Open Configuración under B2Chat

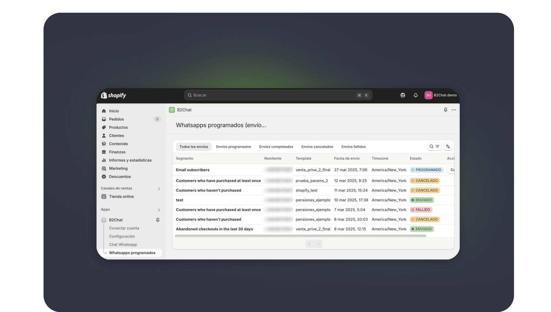pos(122,236)
